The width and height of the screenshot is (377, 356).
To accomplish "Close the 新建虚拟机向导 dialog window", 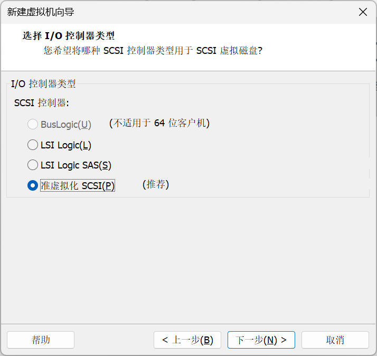I will (363, 12).
